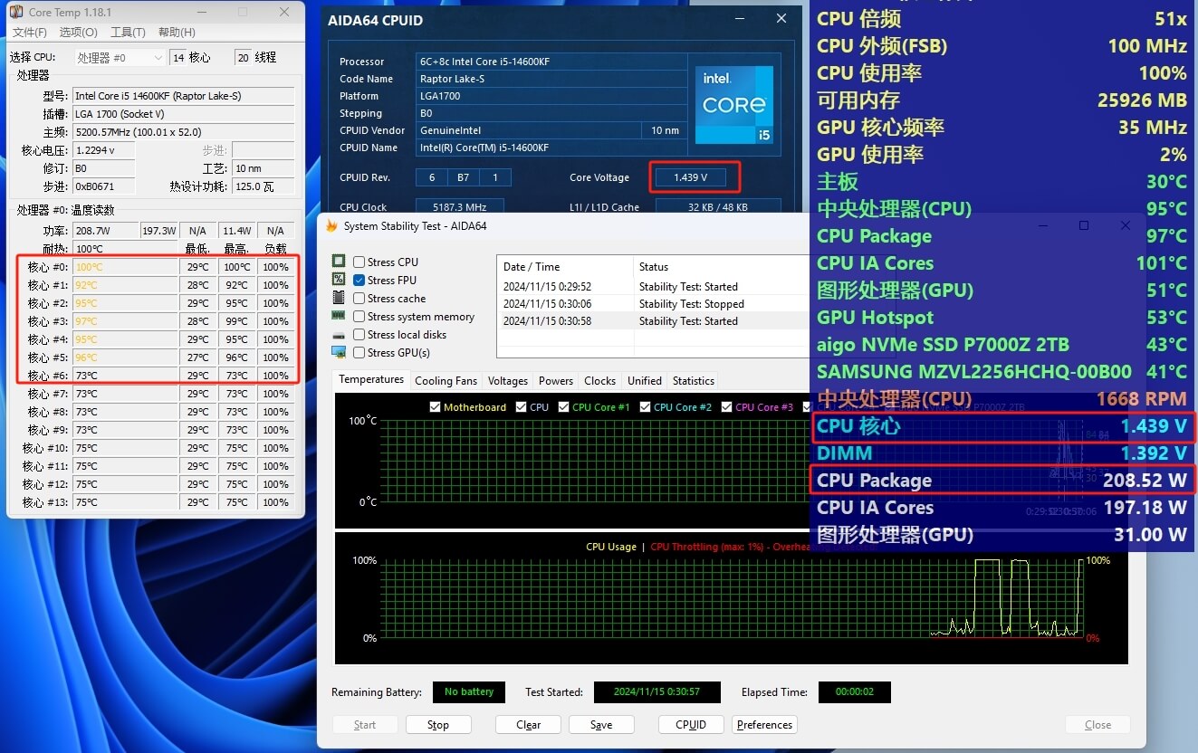Click the Preferences button
This screenshot has width=1198, height=753.
click(x=764, y=725)
